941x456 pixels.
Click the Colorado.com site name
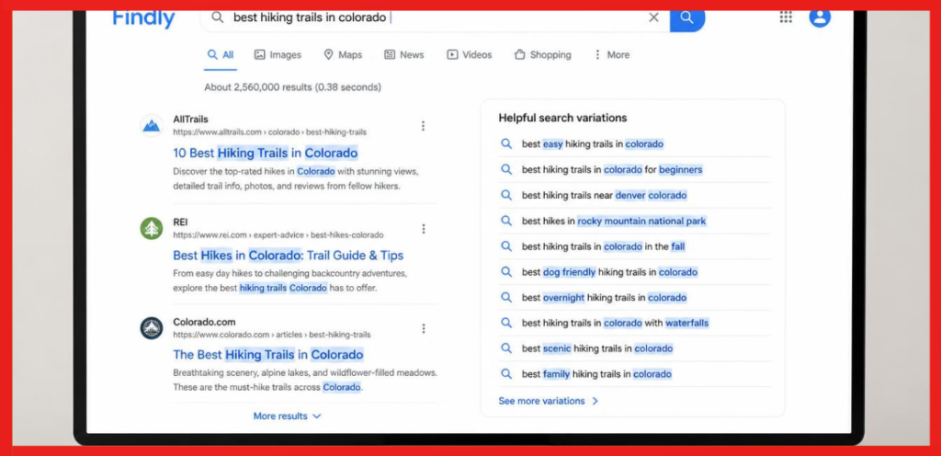204,322
